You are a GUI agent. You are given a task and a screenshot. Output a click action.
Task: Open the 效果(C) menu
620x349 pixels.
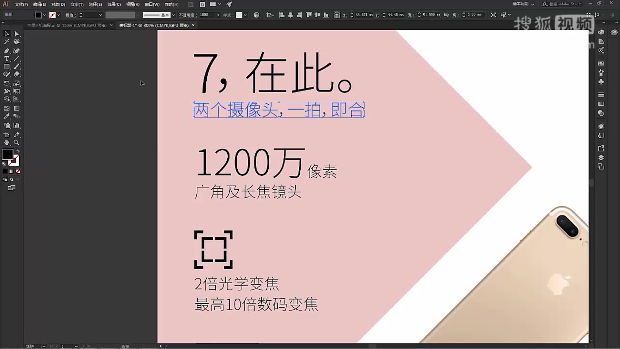114,5
